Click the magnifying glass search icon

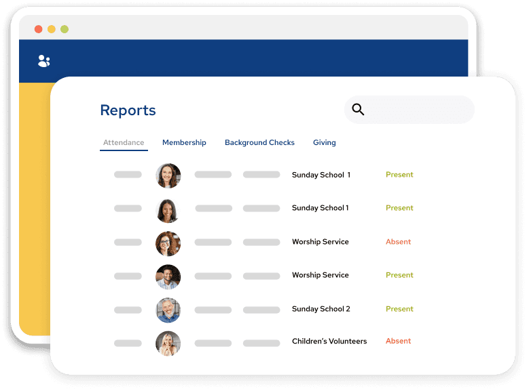coord(358,110)
